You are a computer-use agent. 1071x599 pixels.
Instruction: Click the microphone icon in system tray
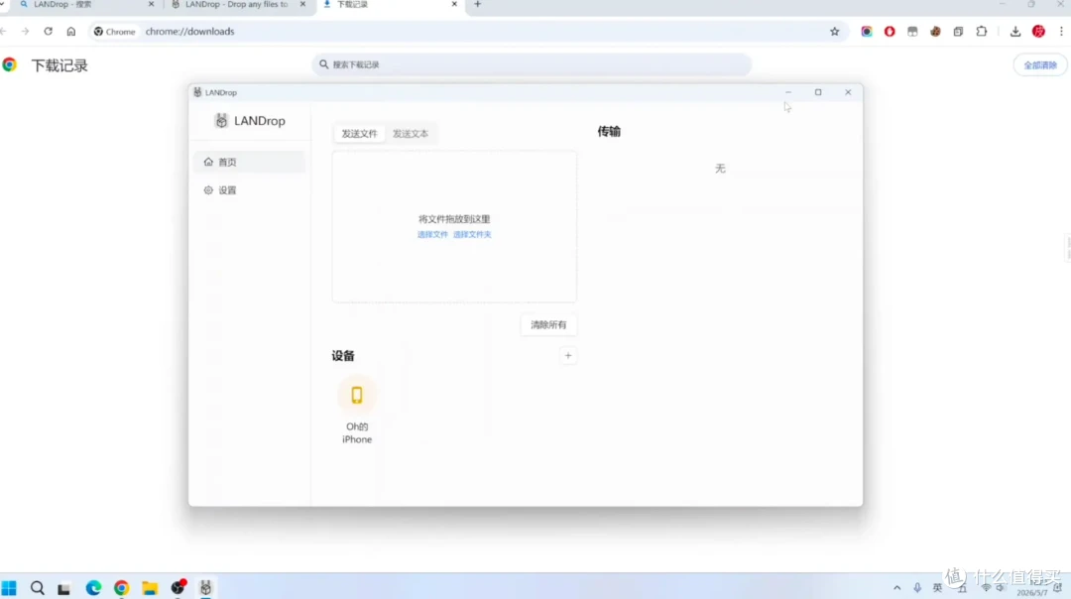tap(917, 588)
